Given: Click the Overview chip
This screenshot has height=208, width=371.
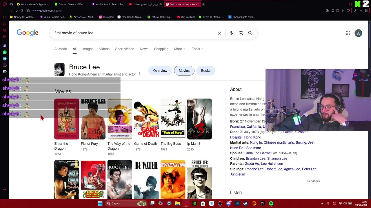Looking at the screenshot, I should 160,70.
